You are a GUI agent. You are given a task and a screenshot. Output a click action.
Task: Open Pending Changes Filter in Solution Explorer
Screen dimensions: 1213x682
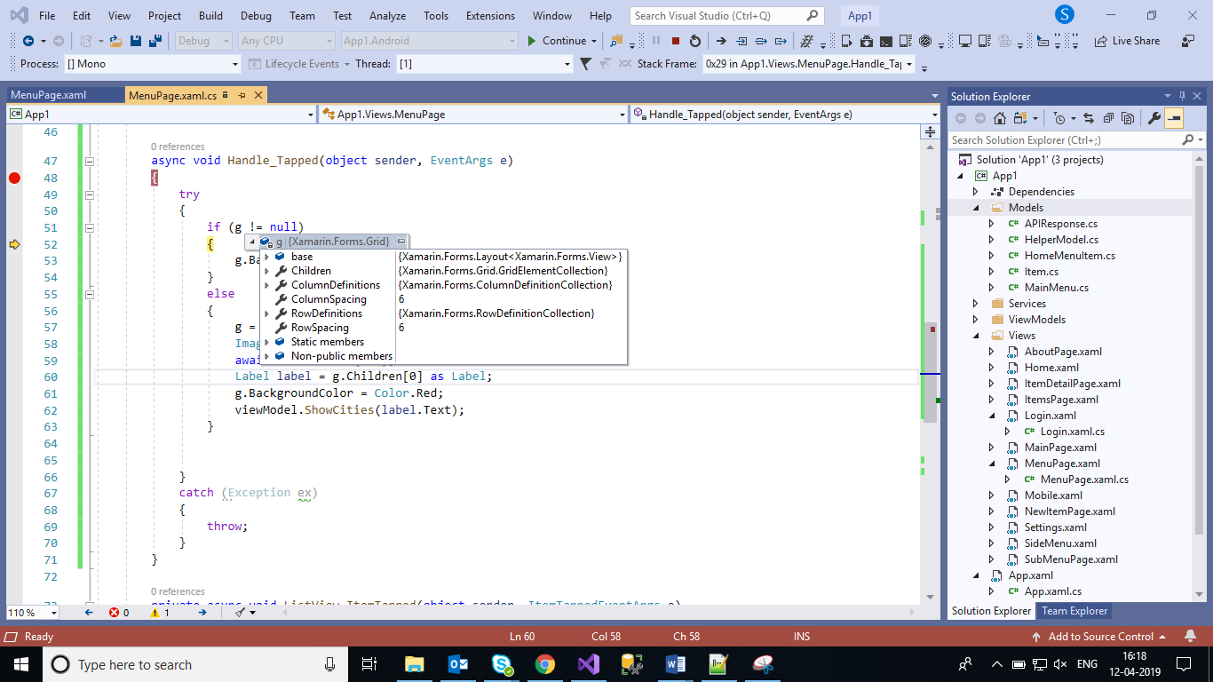tap(1060, 118)
